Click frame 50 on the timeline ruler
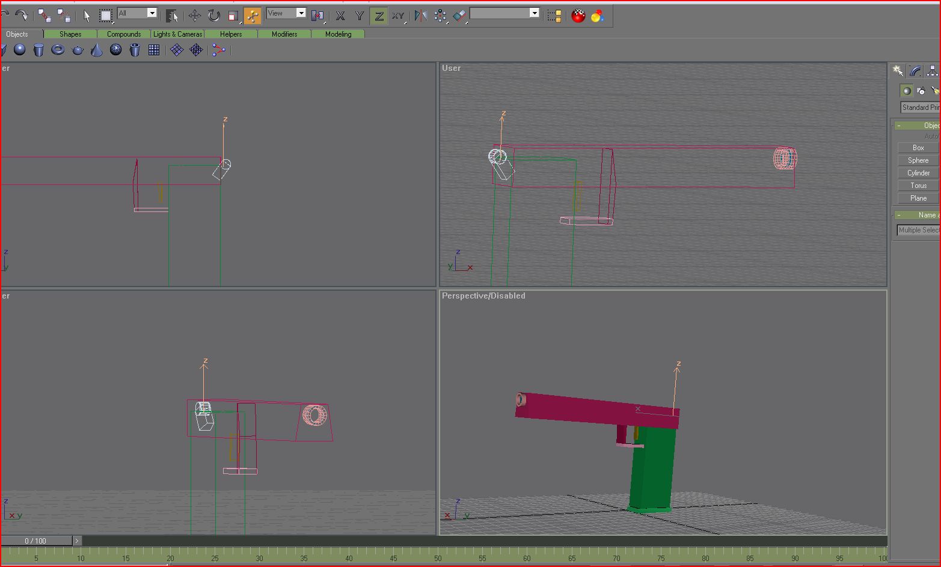This screenshot has height=567, width=941. 438,554
